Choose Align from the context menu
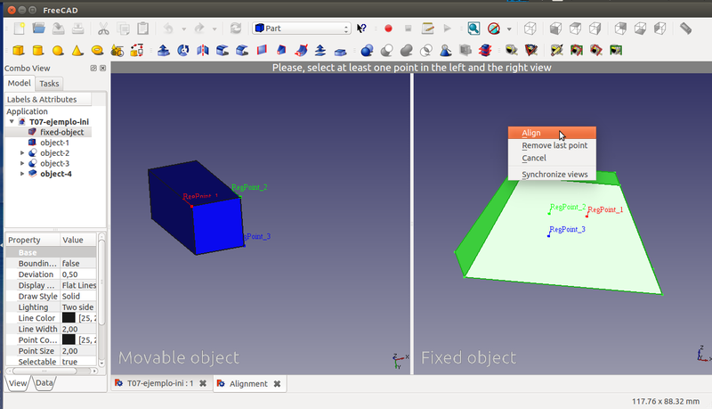 tap(531, 134)
